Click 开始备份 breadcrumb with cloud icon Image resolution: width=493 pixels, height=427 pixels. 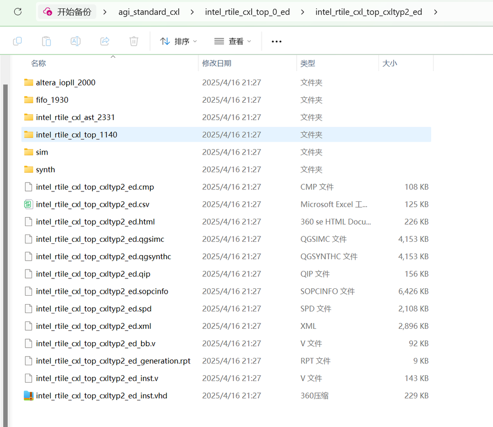pyautogui.click(x=67, y=12)
